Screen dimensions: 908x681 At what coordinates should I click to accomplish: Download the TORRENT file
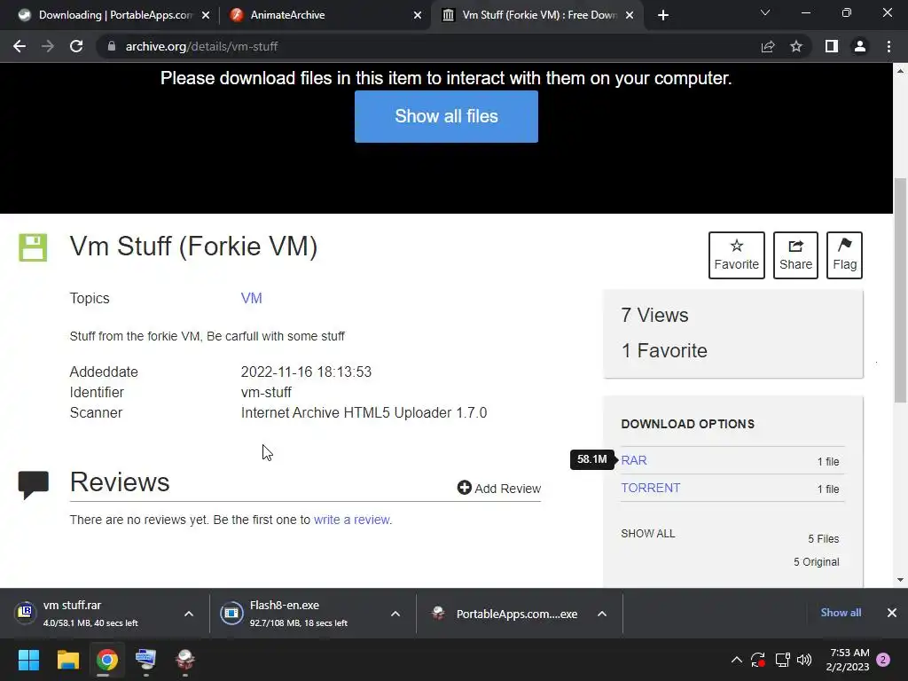coord(650,488)
